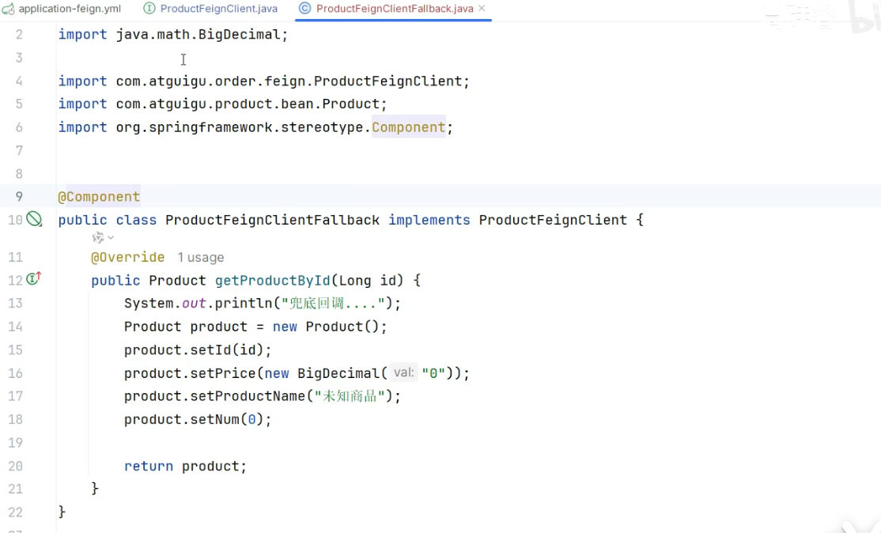Viewport: 881px width, 533px height.
Task: Click the file icon on application-feign.yml tab
Action: click(8, 9)
